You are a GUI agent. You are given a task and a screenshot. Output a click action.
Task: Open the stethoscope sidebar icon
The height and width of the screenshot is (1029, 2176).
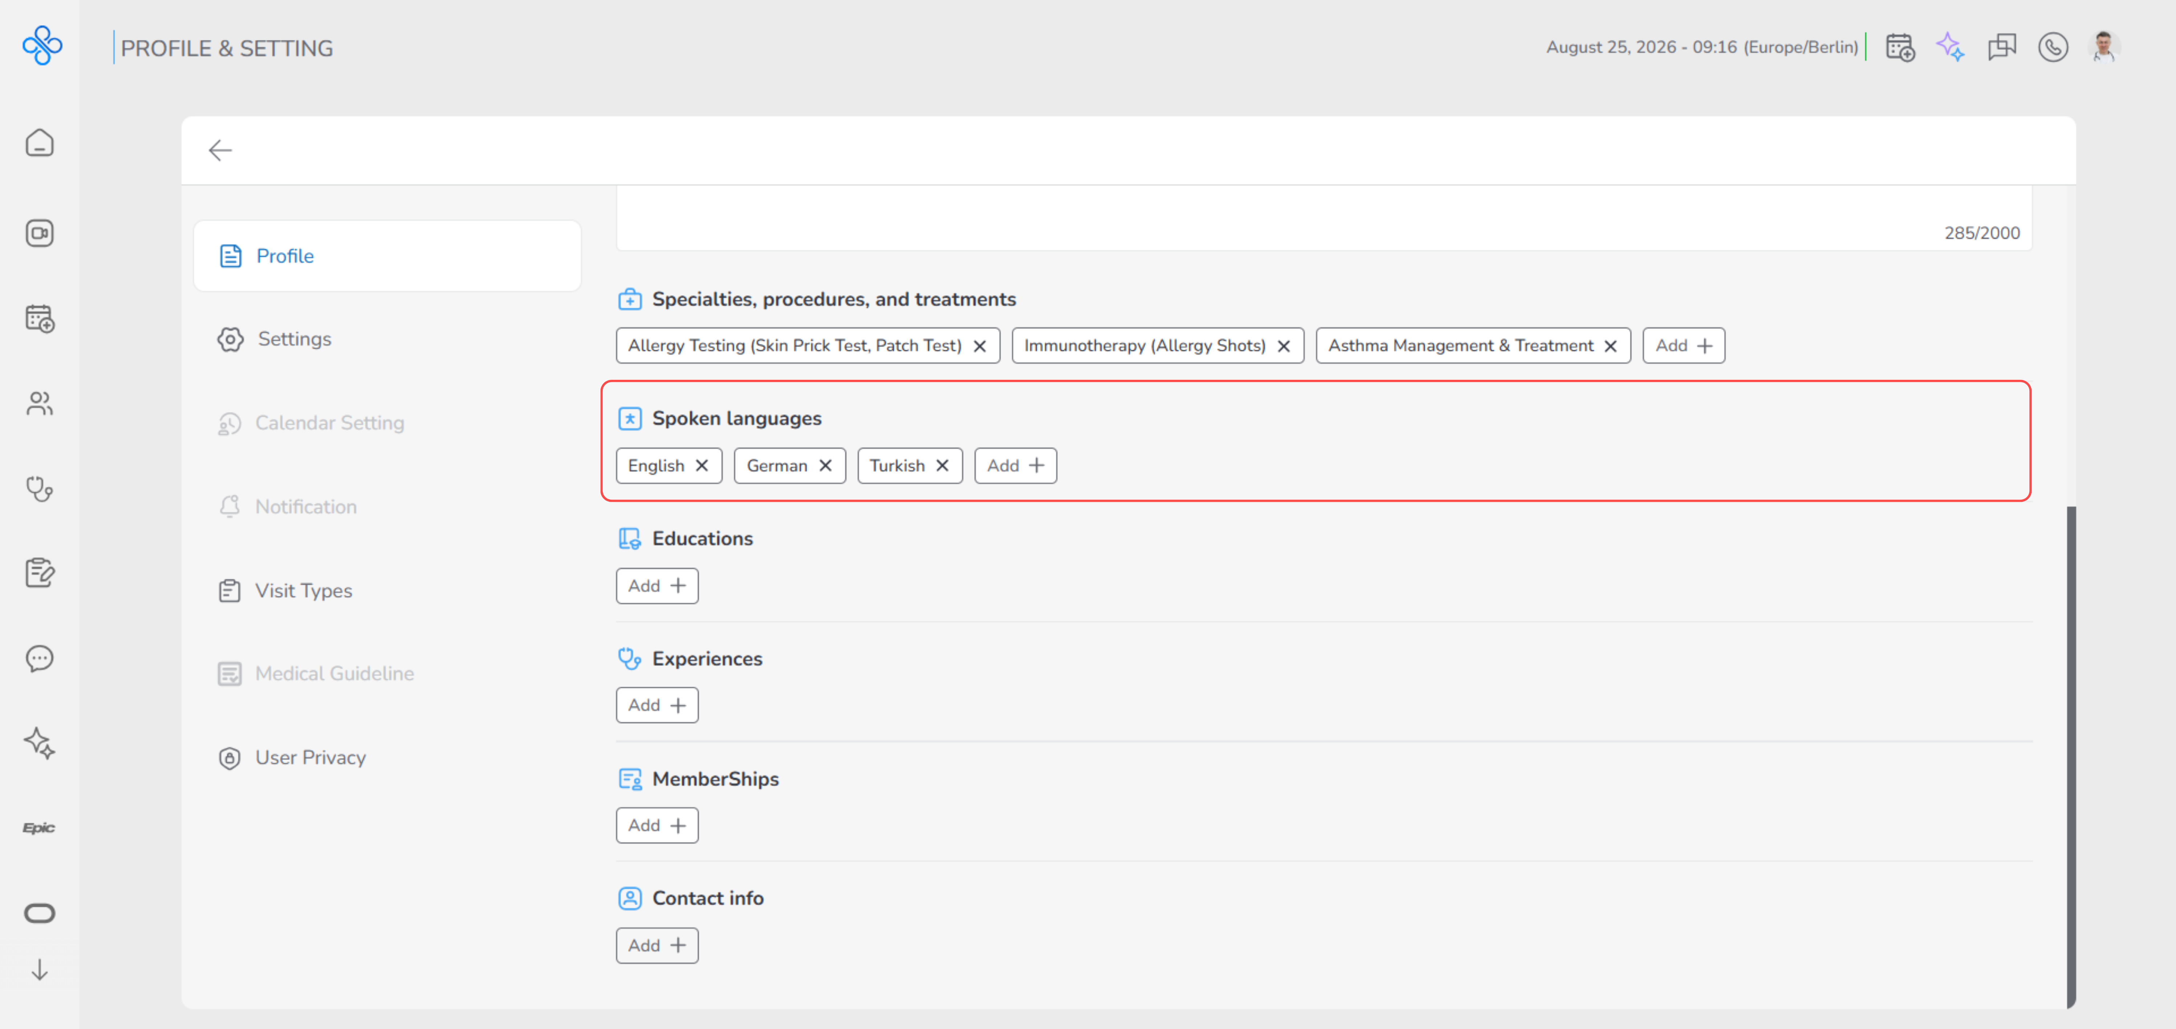point(40,489)
